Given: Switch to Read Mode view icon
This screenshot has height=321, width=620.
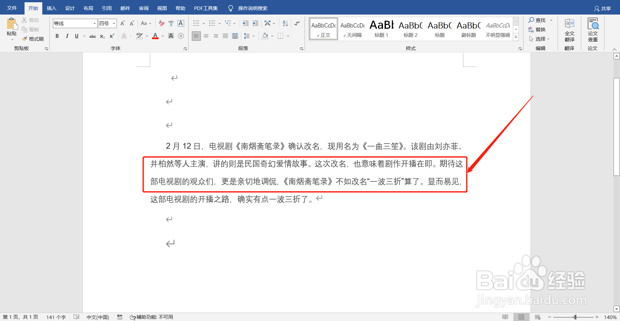Looking at the screenshot, I should (x=505, y=317).
